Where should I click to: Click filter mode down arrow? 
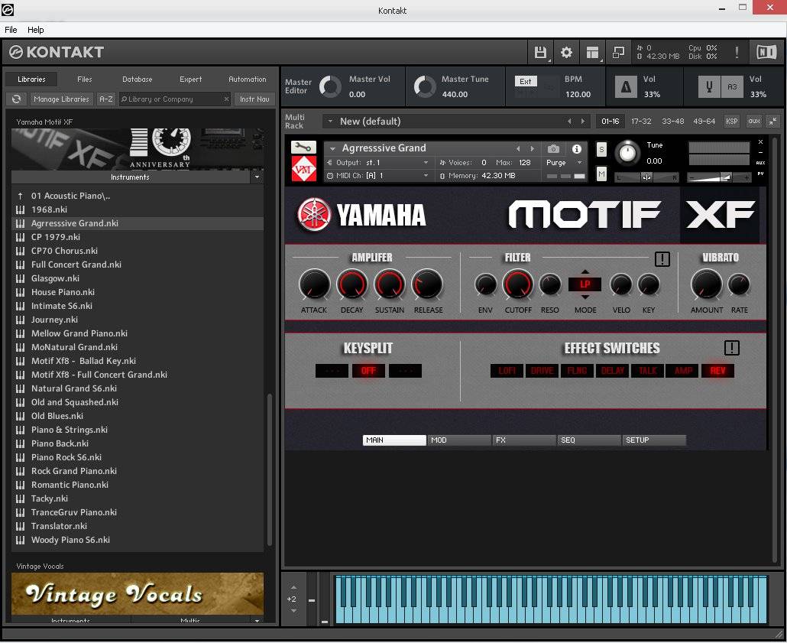tap(585, 297)
